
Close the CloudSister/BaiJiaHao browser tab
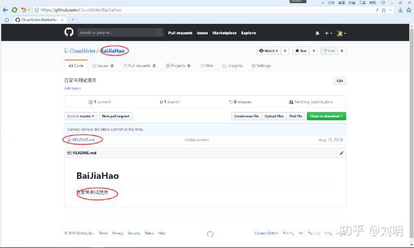[62, 20]
